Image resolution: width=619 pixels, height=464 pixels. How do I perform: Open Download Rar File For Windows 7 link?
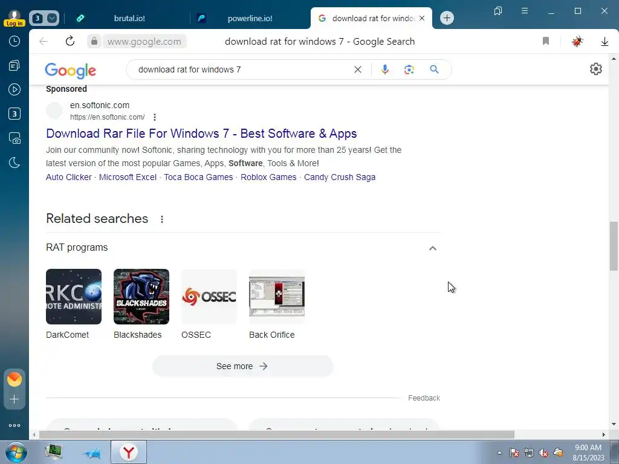pos(201,134)
